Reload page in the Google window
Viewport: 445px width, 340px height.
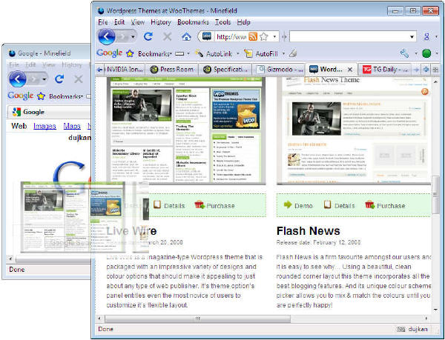(x=59, y=79)
